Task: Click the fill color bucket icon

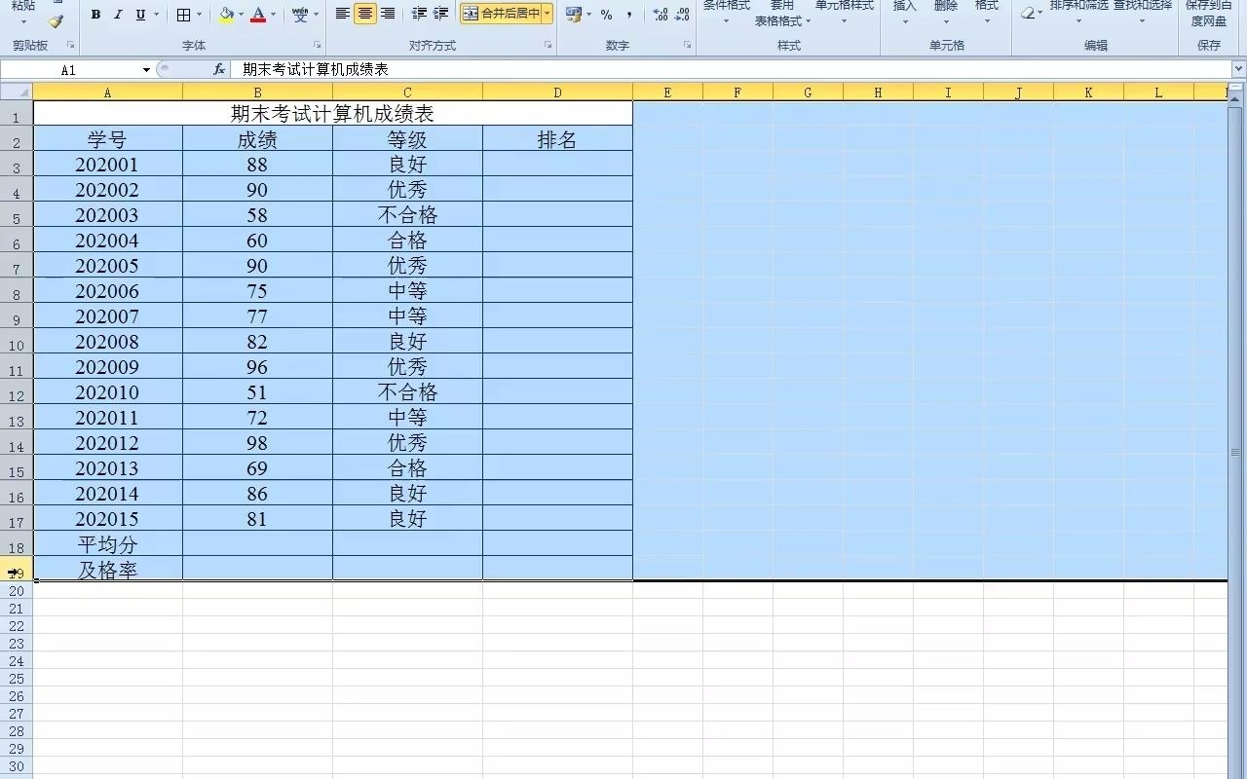Action: pos(224,14)
